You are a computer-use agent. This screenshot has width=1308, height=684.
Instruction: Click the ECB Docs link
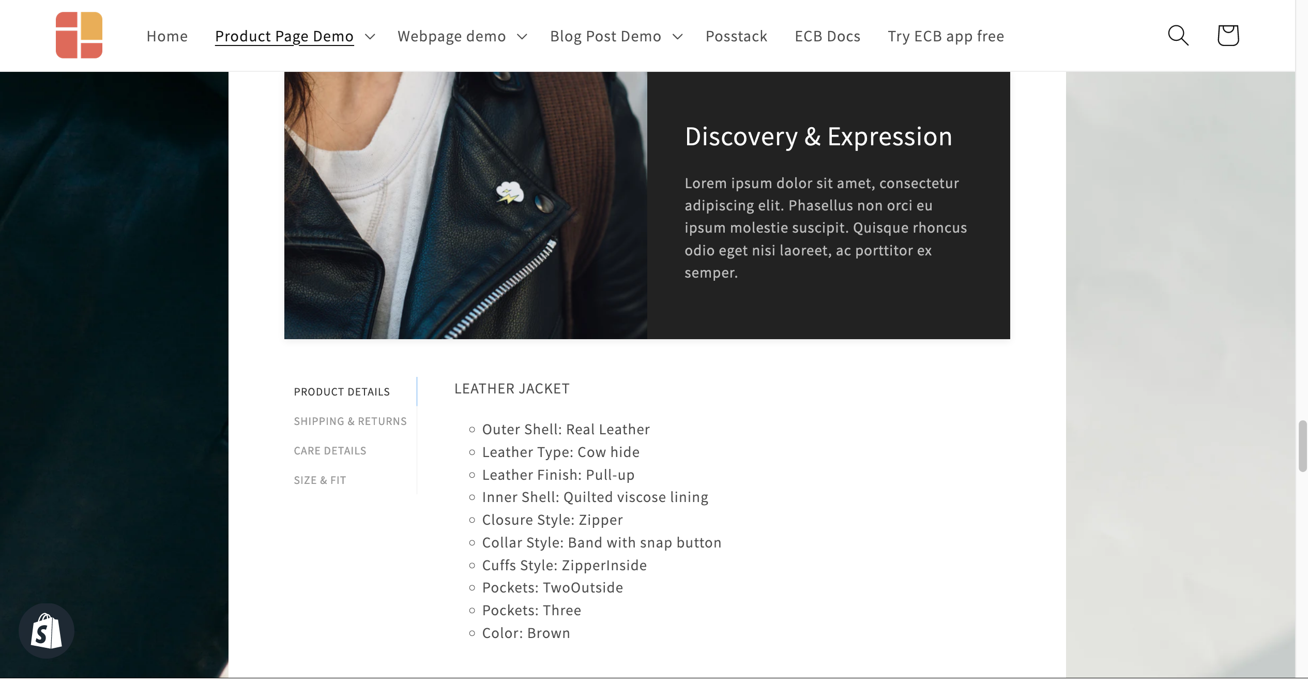(828, 35)
